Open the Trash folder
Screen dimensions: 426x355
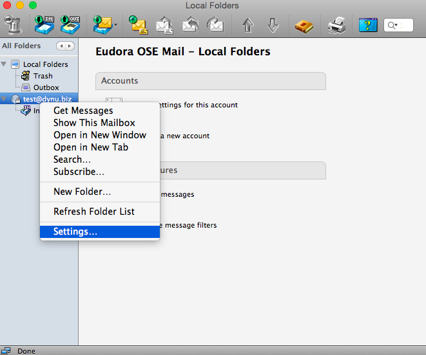pos(43,76)
